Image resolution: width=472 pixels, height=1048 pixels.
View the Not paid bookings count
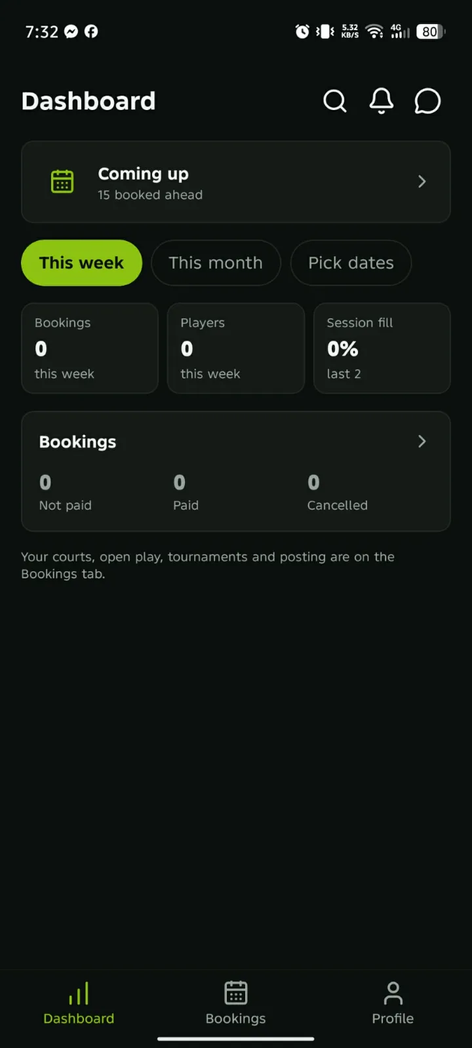pyautogui.click(x=45, y=483)
